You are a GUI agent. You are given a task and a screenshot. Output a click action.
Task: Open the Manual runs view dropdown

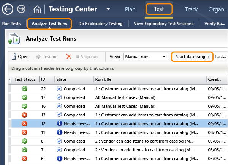146,57
